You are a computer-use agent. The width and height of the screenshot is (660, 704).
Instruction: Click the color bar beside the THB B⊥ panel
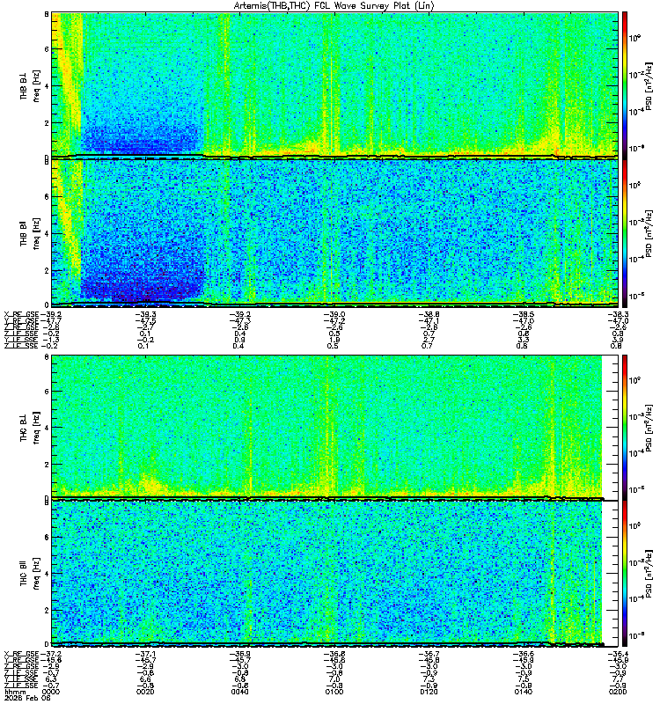(625, 84)
